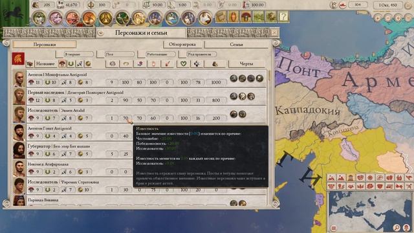414x233 pixels.
Task: Click the Каппадокия region on the map
Action: 308,110
